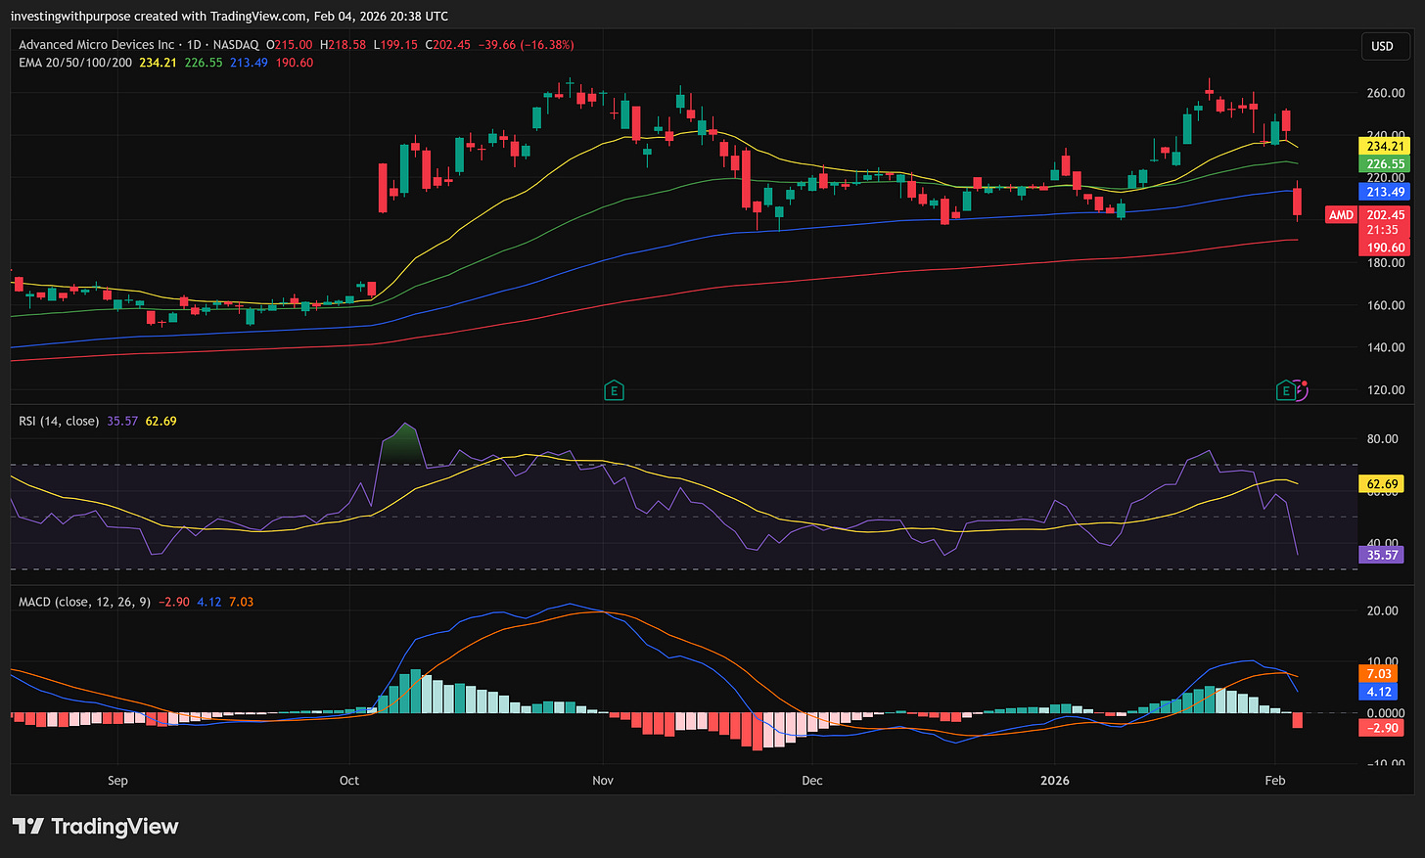Click the 2026 label on time axis
The width and height of the screenshot is (1425, 858).
pos(1055,781)
